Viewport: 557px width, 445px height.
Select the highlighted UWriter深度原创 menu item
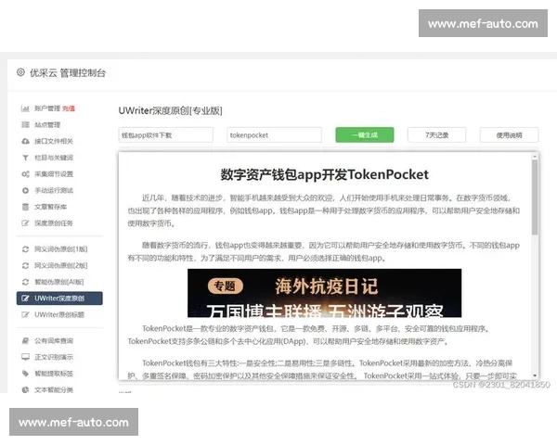point(59,299)
